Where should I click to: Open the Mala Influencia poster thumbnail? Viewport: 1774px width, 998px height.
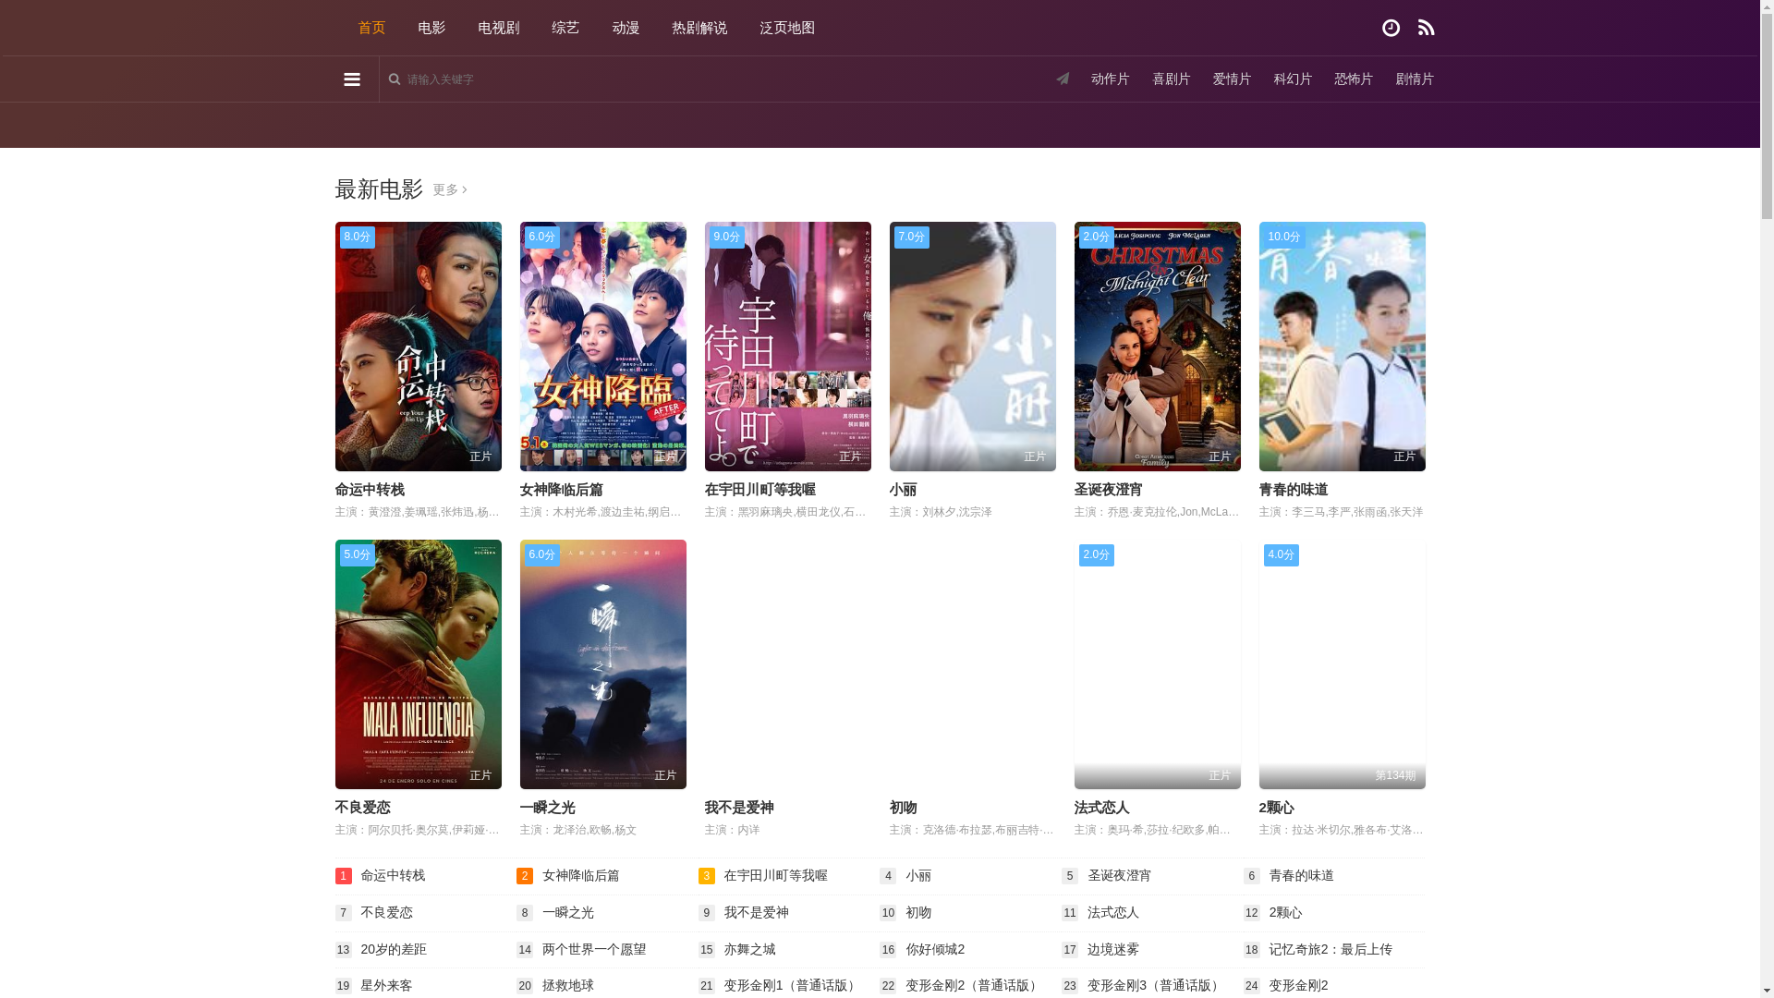click(x=419, y=664)
